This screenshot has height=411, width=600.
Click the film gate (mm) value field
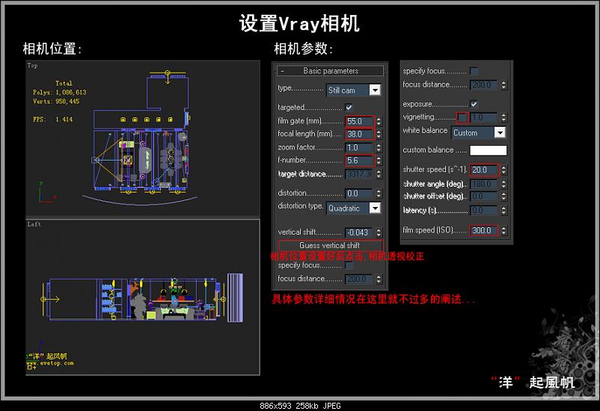pos(359,121)
